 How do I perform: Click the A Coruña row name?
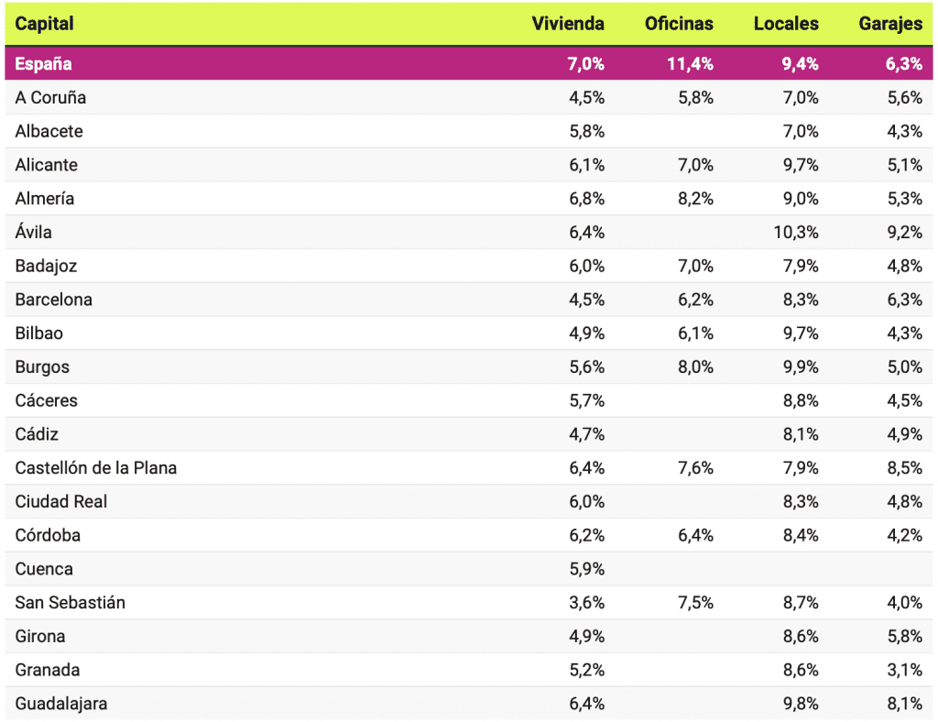tap(50, 97)
